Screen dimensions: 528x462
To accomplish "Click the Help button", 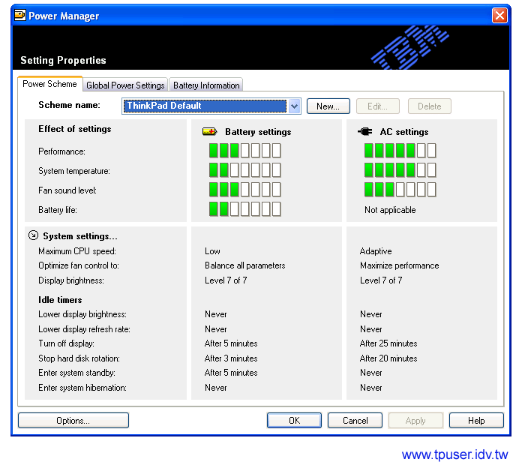I will point(476,421).
